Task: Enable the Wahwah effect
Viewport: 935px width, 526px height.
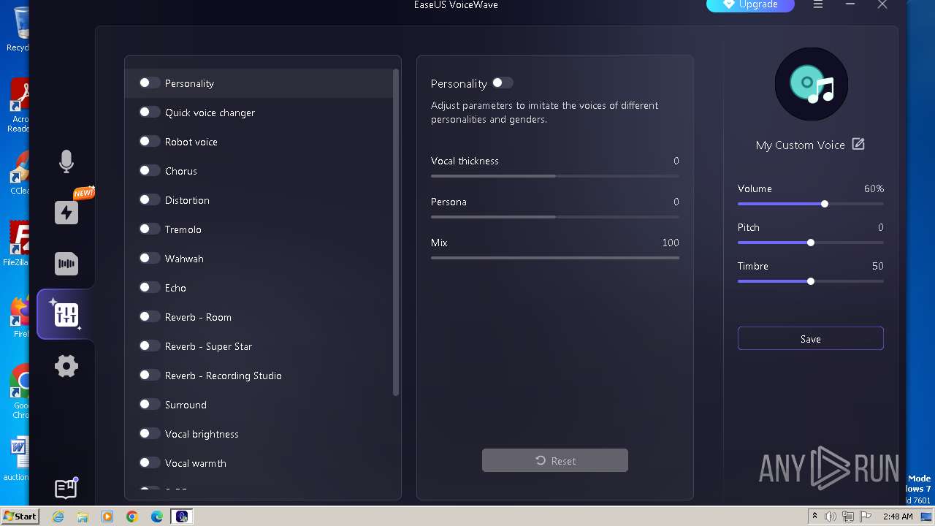Action: (150, 259)
